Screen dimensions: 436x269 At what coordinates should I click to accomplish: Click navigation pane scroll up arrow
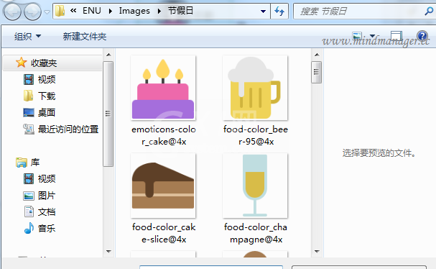click(x=108, y=55)
